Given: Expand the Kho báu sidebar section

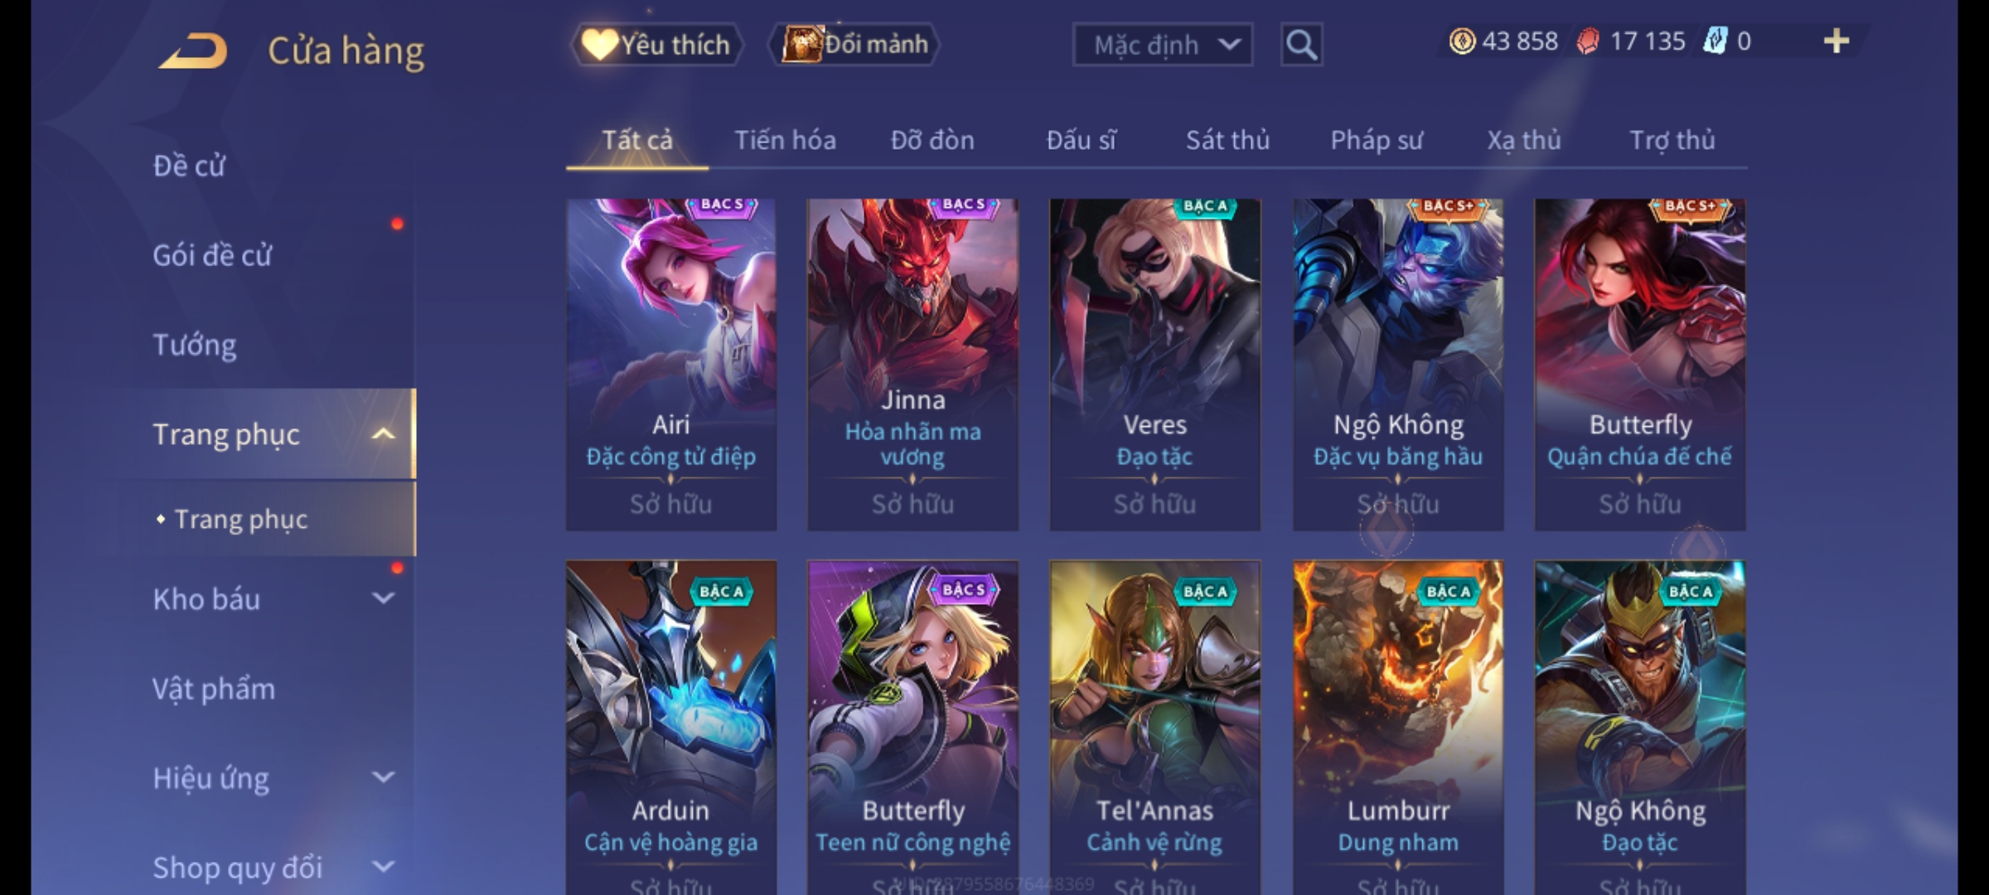Looking at the screenshot, I should click(x=383, y=598).
